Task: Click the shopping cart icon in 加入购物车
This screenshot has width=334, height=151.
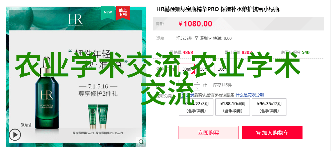Action: 258,133
